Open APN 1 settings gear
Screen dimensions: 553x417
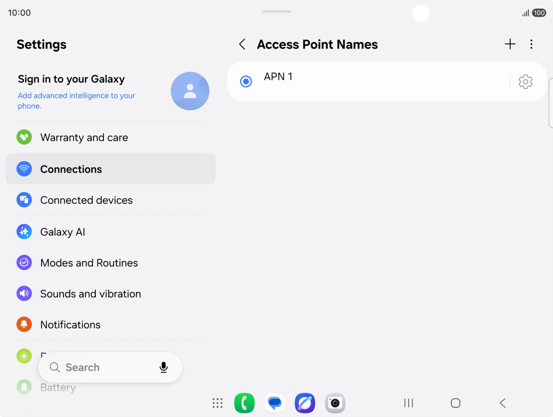click(525, 82)
